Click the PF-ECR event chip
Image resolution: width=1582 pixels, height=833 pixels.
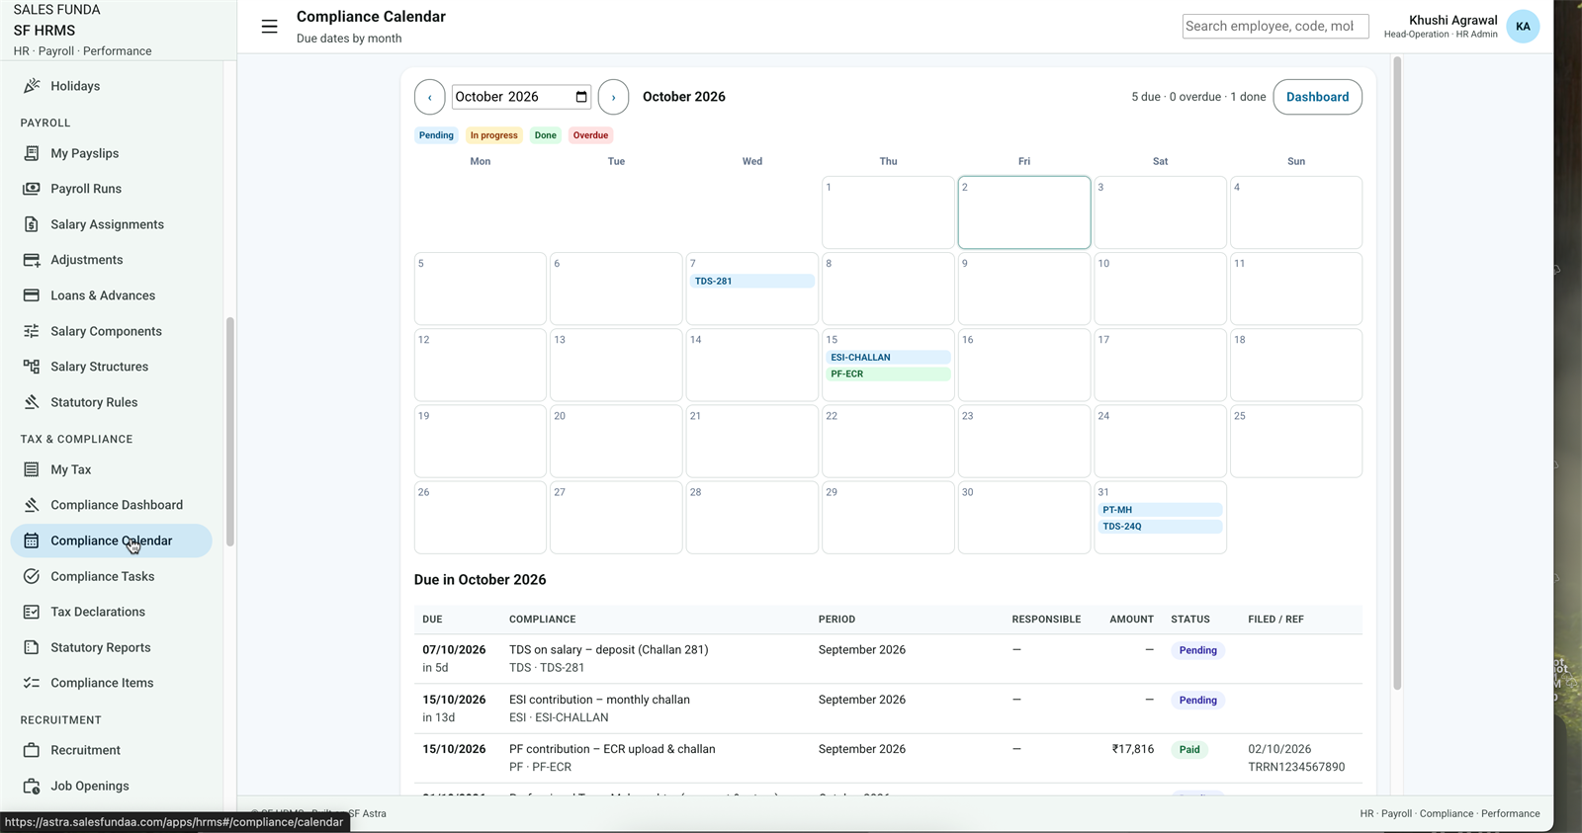tap(888, 374)
